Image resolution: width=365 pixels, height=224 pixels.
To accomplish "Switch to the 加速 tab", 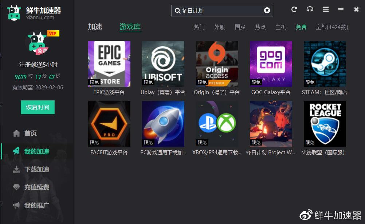I will pyautogui.click(x=95, y=27).
